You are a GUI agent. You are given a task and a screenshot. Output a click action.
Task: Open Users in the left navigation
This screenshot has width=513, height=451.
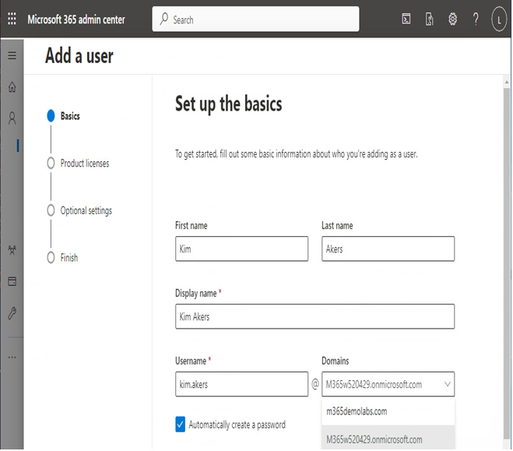(x=12, y=118)
